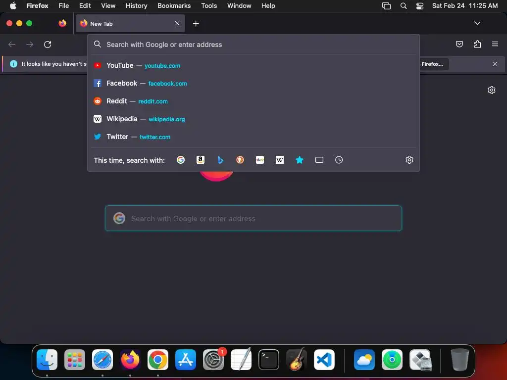Go back one page
Screen dimensions: 507x380
[x=12, y=44]
